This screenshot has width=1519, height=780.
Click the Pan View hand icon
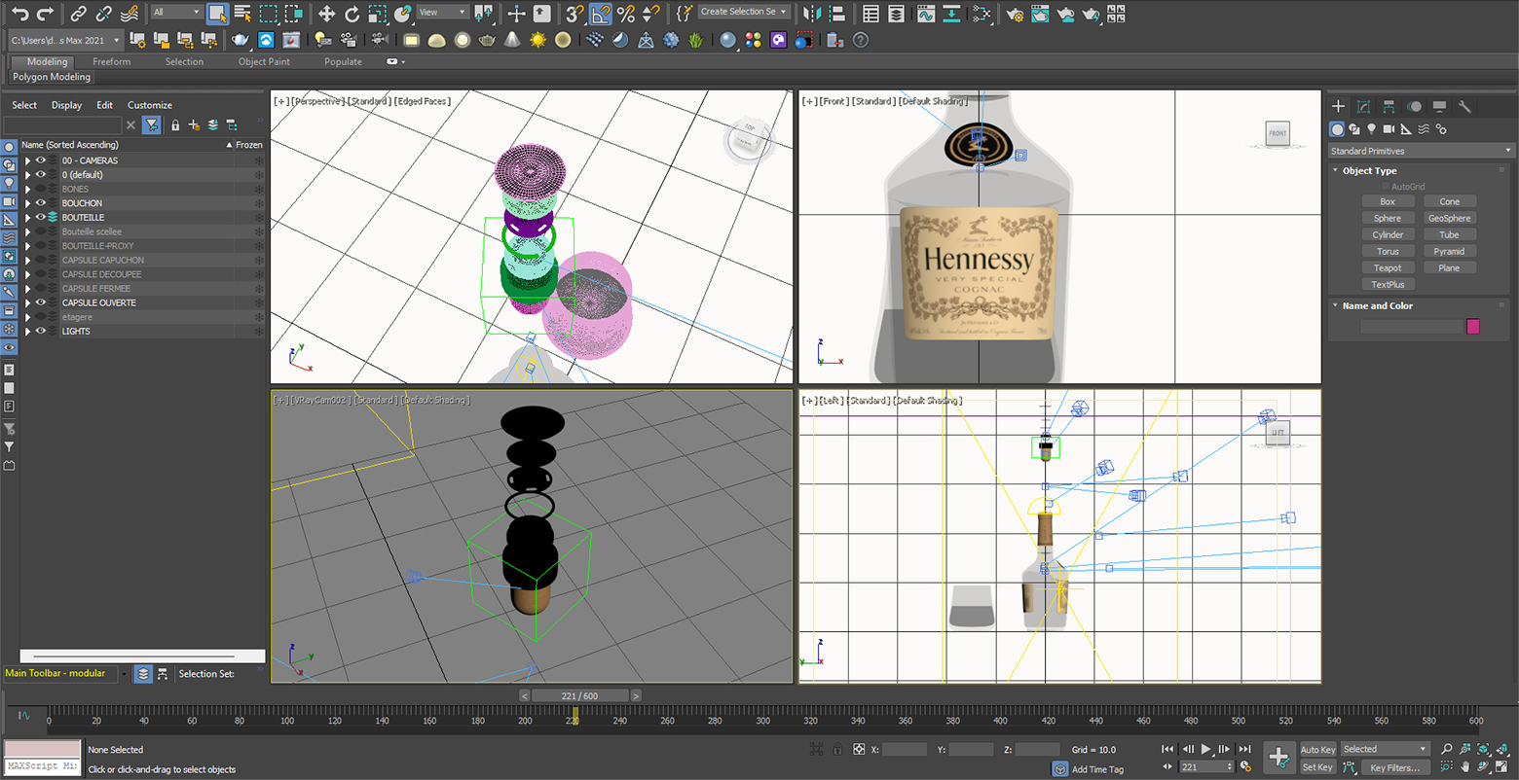pyautogui.click(x=1464, y=767)
